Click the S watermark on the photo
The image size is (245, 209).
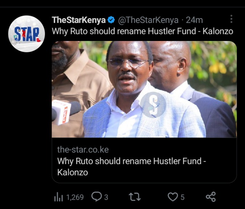153,104
